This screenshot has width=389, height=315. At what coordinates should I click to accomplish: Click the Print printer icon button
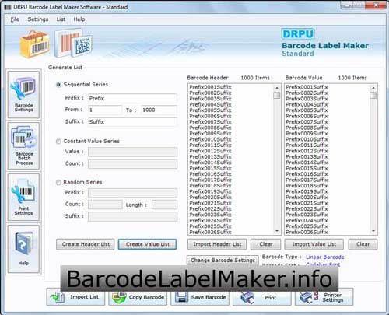(262, 297)
